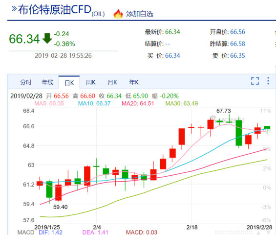Click the 布伦特原油CFD title heading

click(55, 9)
